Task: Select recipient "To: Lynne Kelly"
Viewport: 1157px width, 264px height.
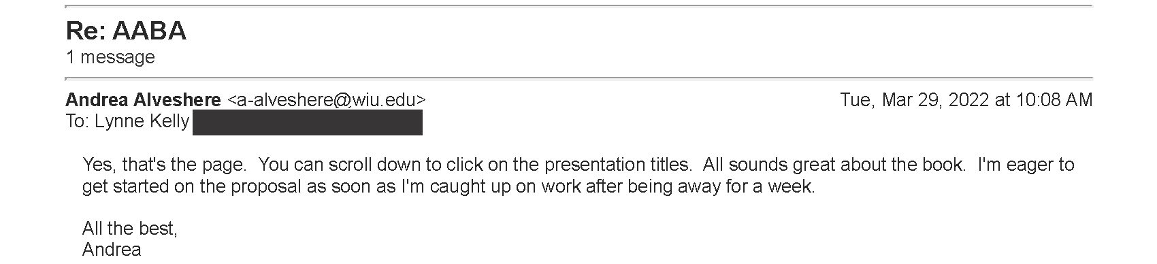Action: pos(127,122)
